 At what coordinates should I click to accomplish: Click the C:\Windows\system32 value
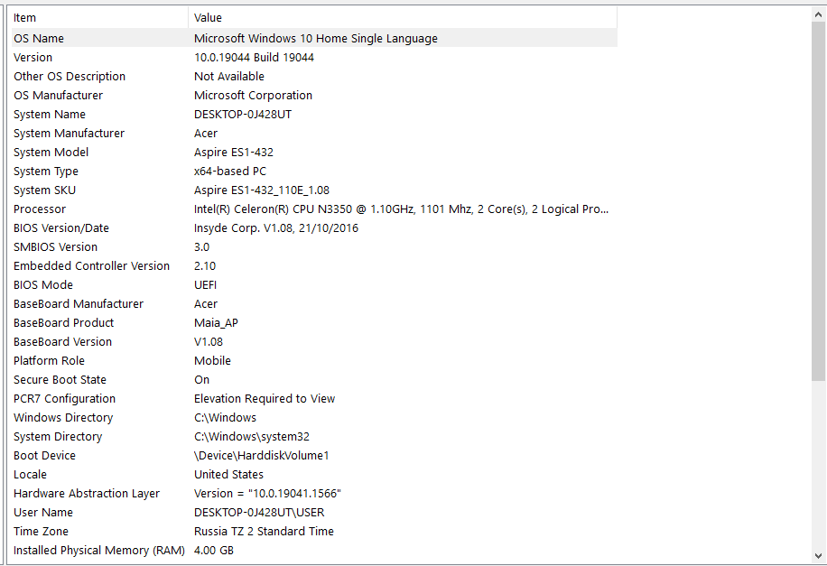(x=252, y=437)
